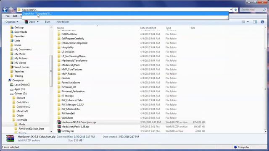Click the Hardcore-SK-2.5 Cataclysm.zip archive icon
Screen dimensions: 269x151
[x=59, y=122]
